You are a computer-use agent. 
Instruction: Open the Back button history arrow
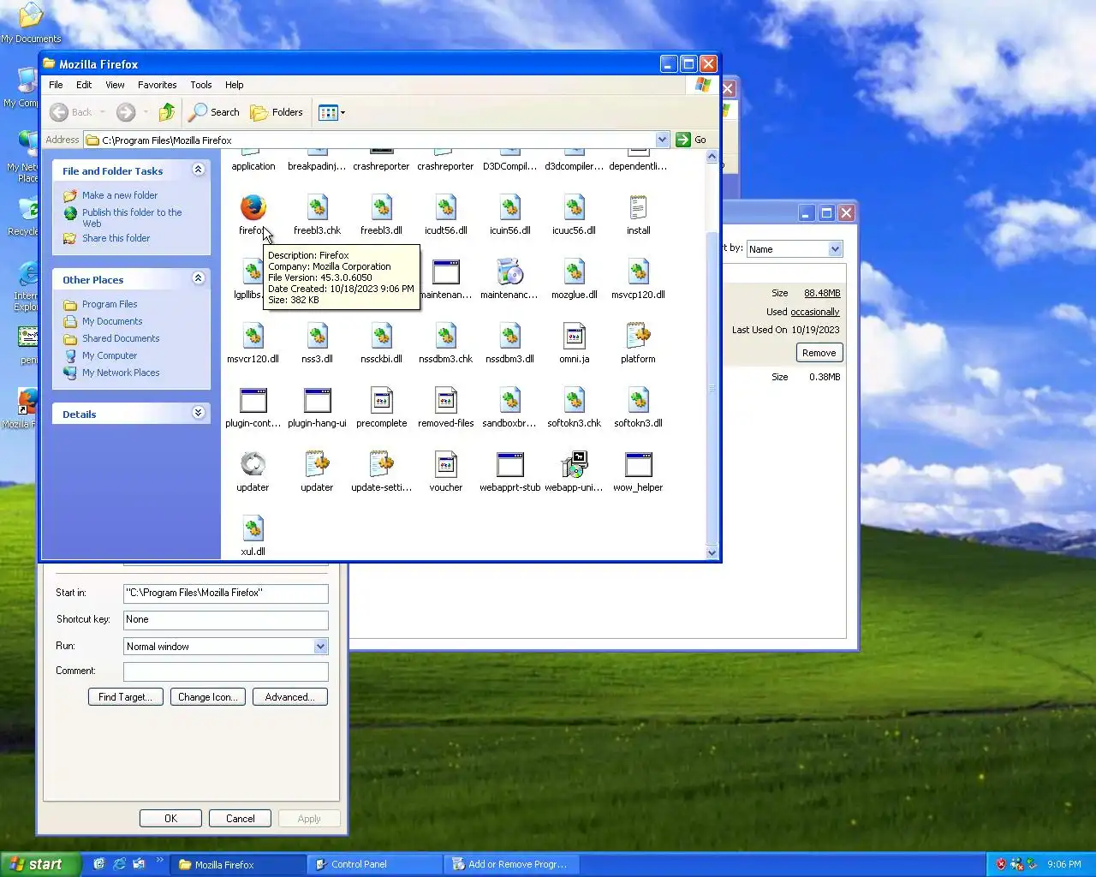(x=102, y=112)
